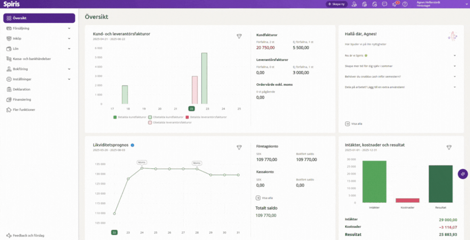The height and width of the screenshot is (240, 470).
Task: Click Visa alla under the news list
Action: coord(354,124)
